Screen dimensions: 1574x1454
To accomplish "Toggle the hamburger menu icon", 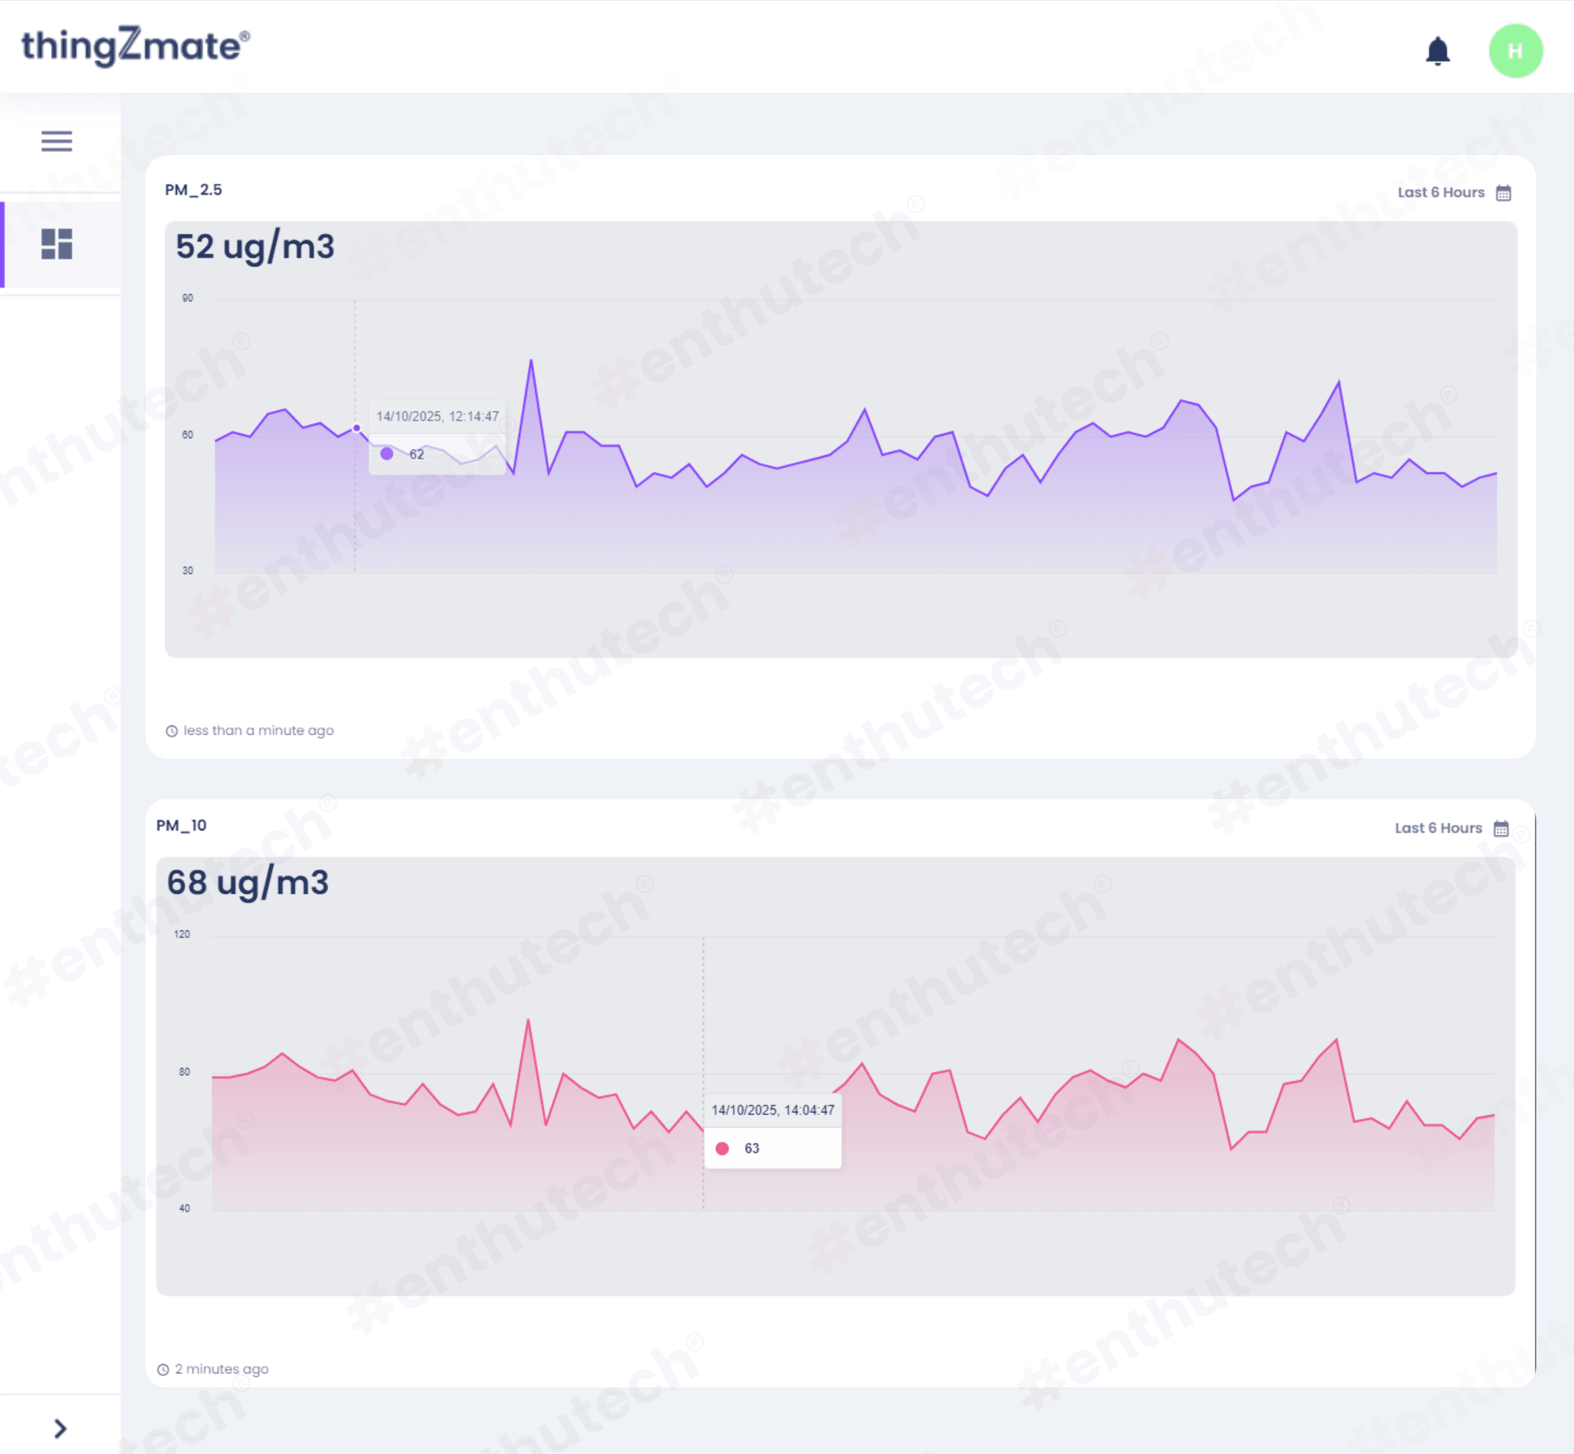I will click(x=57, y=141).
